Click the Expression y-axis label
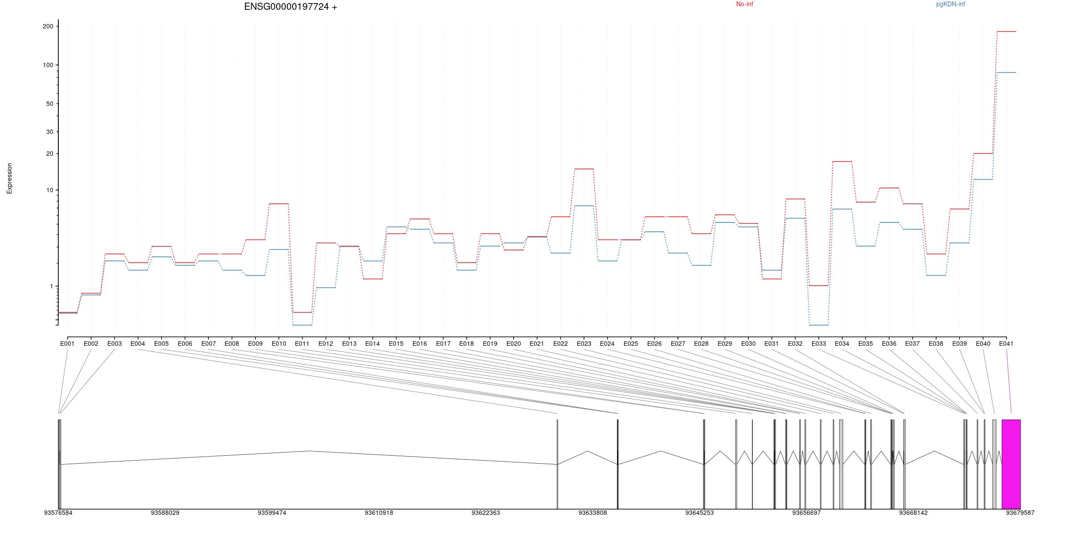 pyautogui.click(x=9, y=178)
